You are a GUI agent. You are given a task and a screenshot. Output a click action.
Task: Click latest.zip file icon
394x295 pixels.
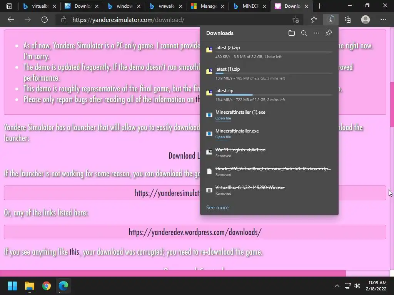[209, 93]
